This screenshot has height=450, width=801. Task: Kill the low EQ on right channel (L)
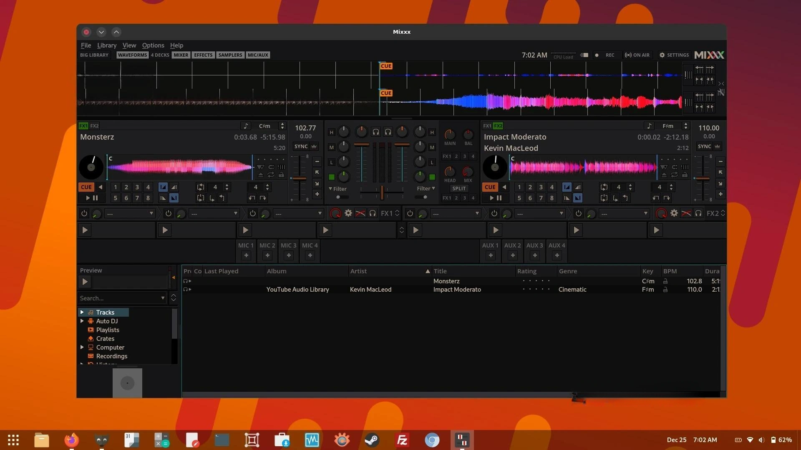click(x=432, y=162)
